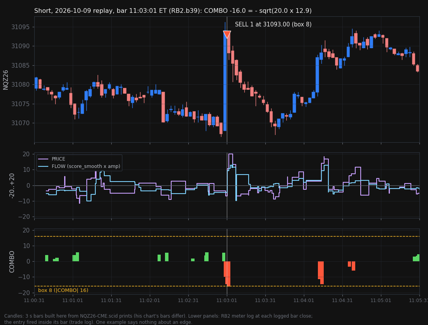Click the tall blue candle at the SELL entry
The image size is (428, 325).
pyautogui.click(x=225, y=81)
